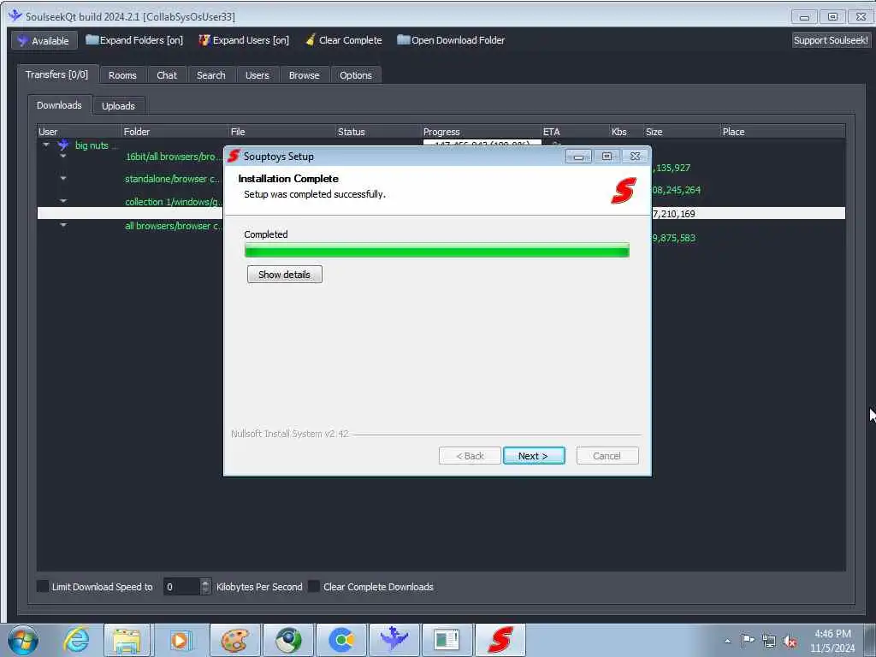Open the blue C browser icon beside the Soulseek bird in taskbar
Viewport: 876px width, 657px height.
pos(341,640)
